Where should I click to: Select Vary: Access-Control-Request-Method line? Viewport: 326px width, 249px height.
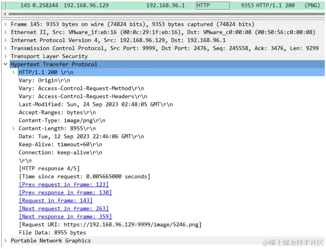[81, 89]
